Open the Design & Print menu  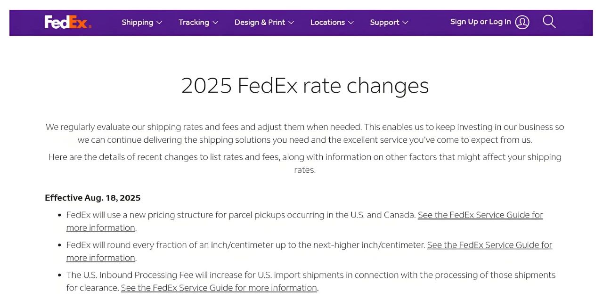pos(260,22)
